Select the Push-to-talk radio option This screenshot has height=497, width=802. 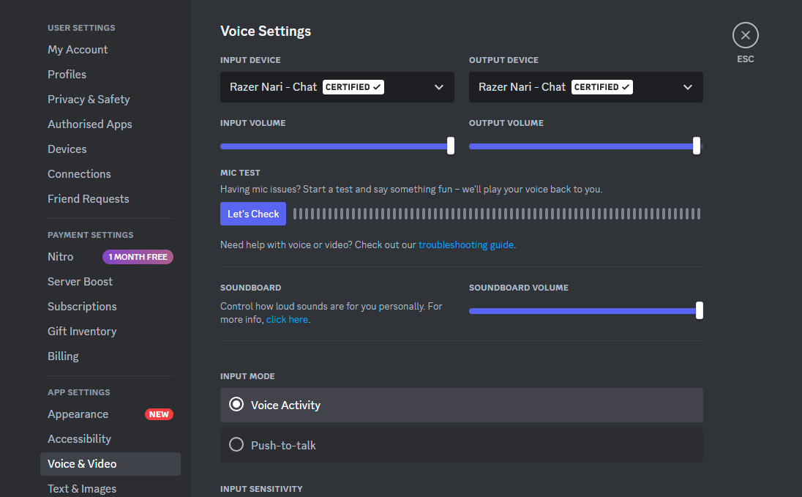pyautogui.click(x=236, y=445)
